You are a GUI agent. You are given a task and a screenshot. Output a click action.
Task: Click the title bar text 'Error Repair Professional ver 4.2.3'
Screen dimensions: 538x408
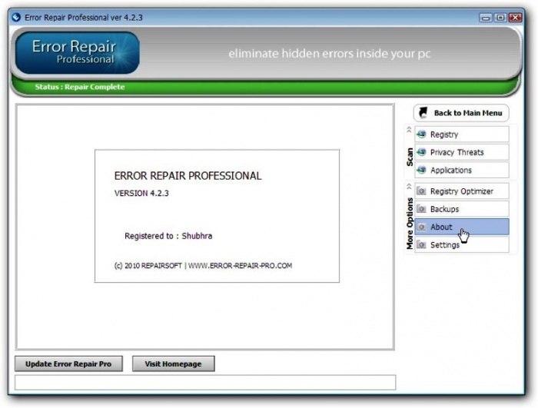coord(83,18)
